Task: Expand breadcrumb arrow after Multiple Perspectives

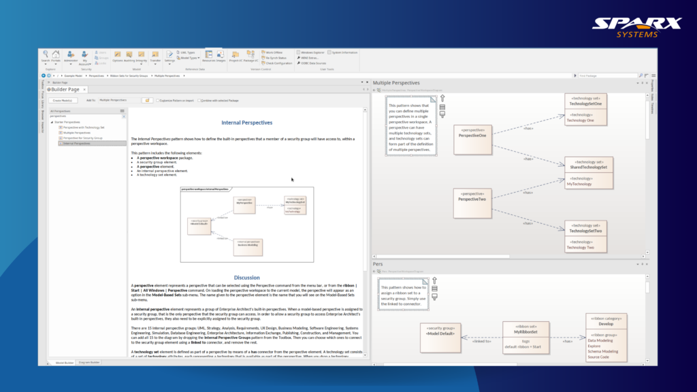Action: [x=184, y=76]
